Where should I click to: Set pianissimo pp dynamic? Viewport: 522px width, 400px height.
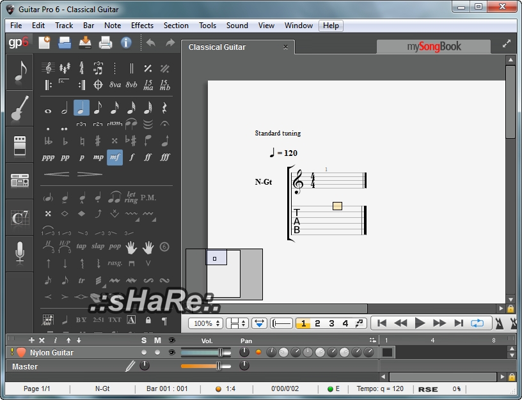point(65,157)
